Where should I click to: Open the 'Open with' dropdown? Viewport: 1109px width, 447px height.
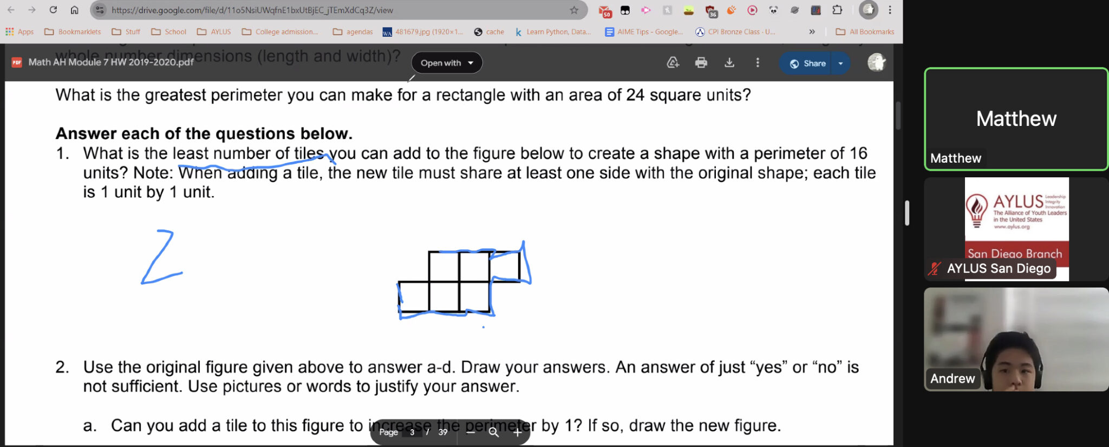(x=447, y=63)
